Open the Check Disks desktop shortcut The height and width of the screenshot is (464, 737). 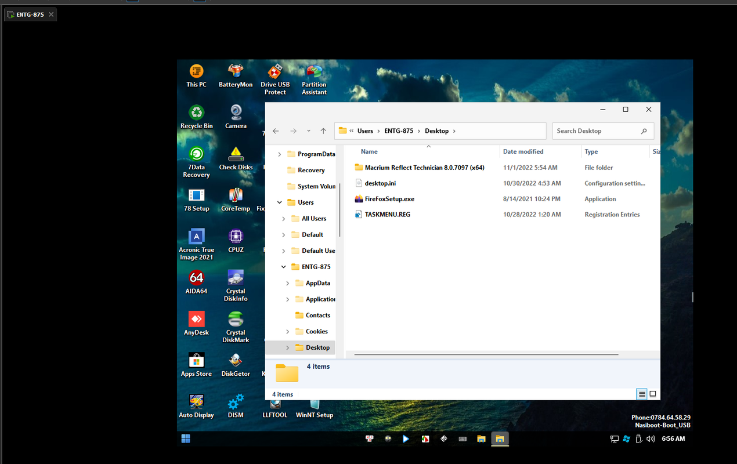pos(236,158)
